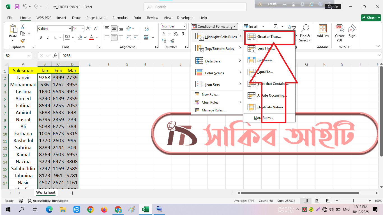Click the Format Painter brush icon
Image resolution: width=383 pixels, height=215 pixels.
pos(23,41)
